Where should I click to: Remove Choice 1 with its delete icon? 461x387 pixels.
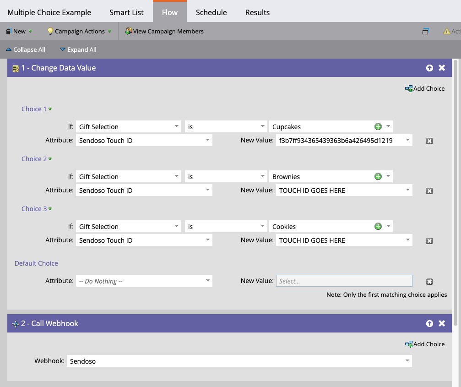[429, 141]
